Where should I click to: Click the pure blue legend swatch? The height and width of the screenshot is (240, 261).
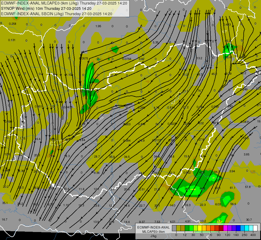point(238,228)
